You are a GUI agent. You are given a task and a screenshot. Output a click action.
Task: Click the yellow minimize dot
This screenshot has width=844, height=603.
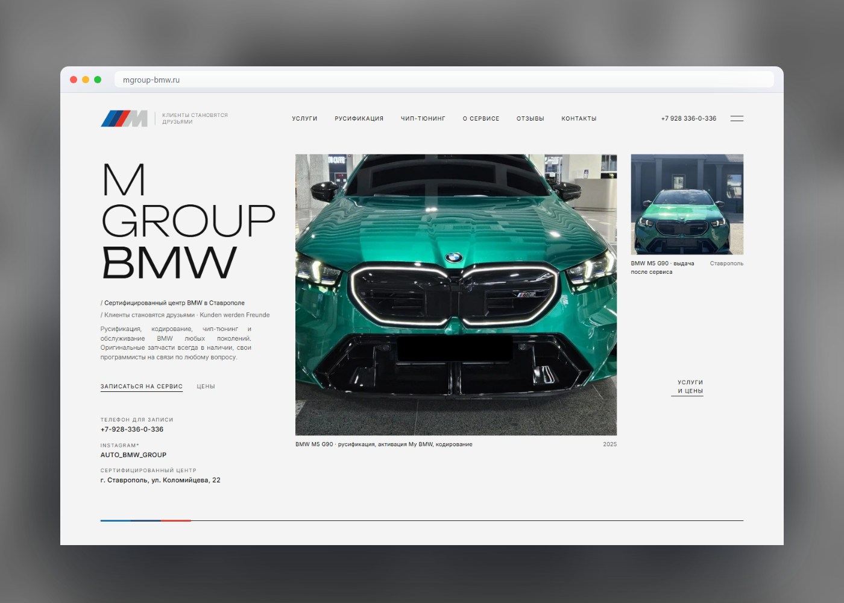pyautogui.click(x=86, y=80)
